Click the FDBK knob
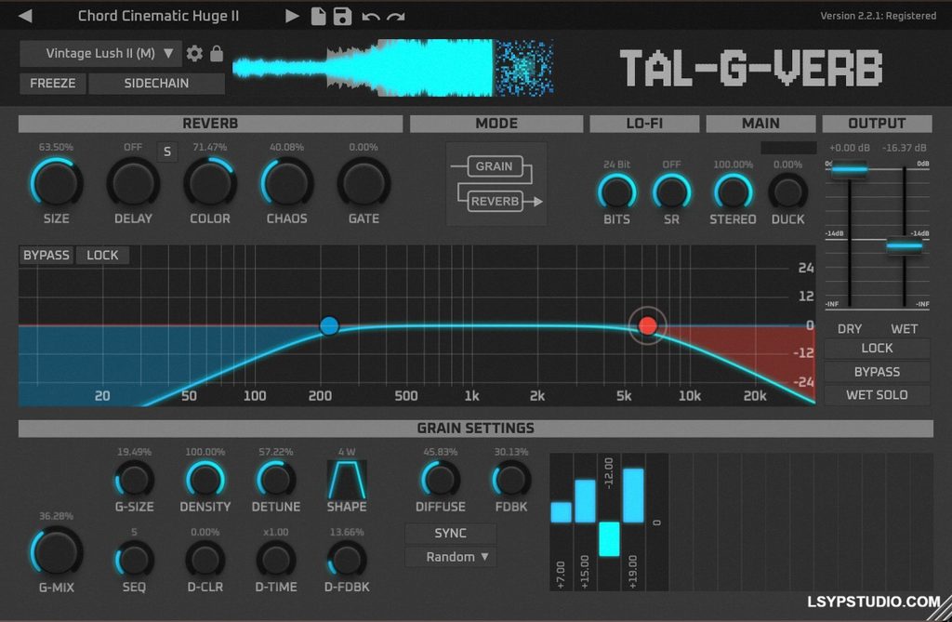952x622 pixels. pyautogui.click(x=511, y=479)
